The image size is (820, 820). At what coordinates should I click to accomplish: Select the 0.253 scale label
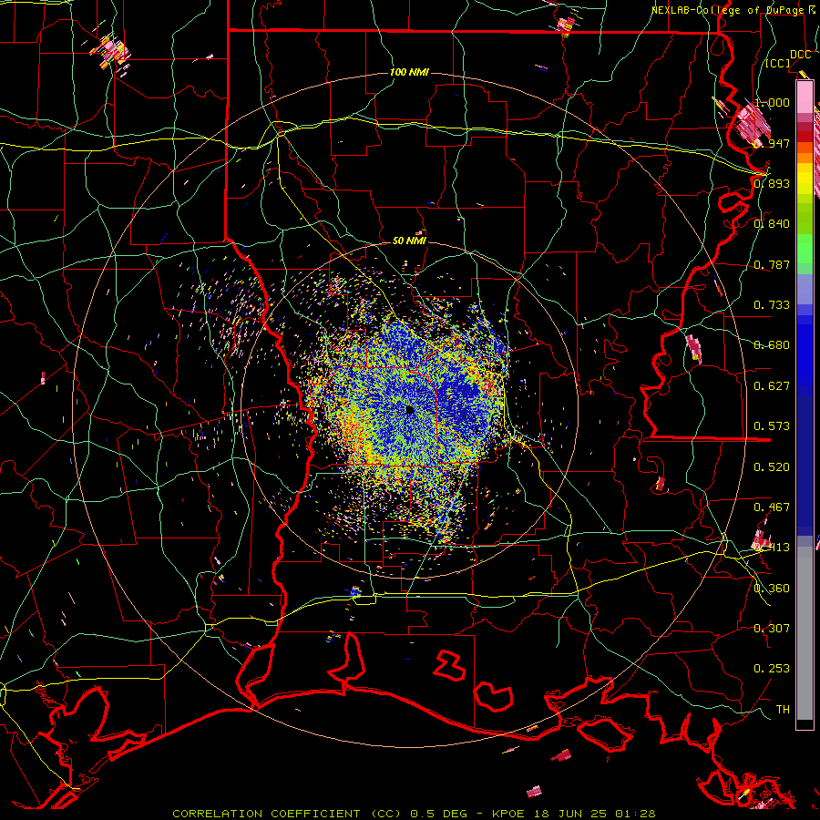click(x=772, y=669)
